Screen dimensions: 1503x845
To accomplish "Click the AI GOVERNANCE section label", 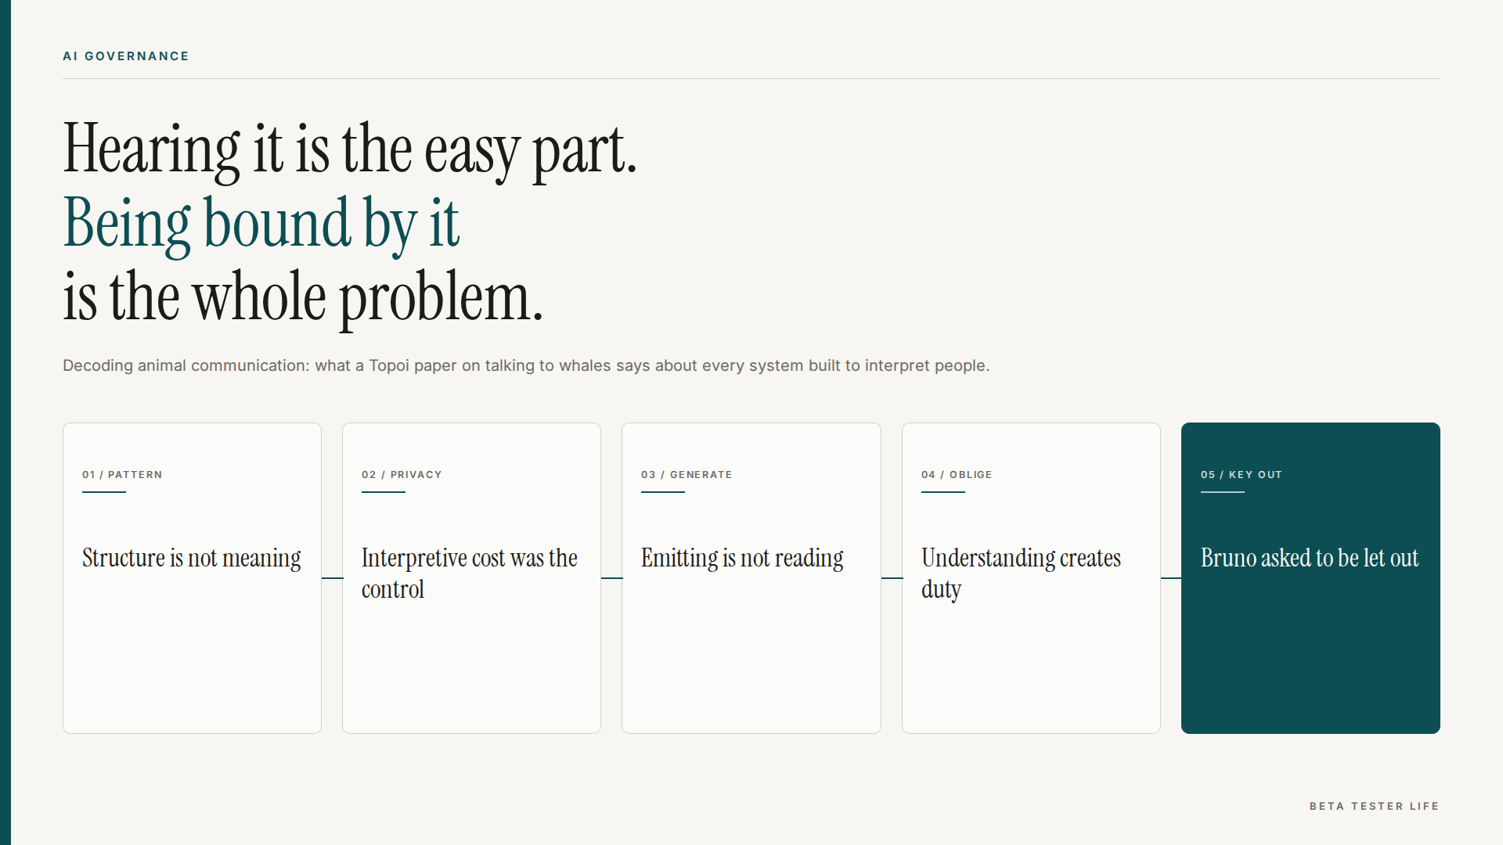I will [126, 56].
